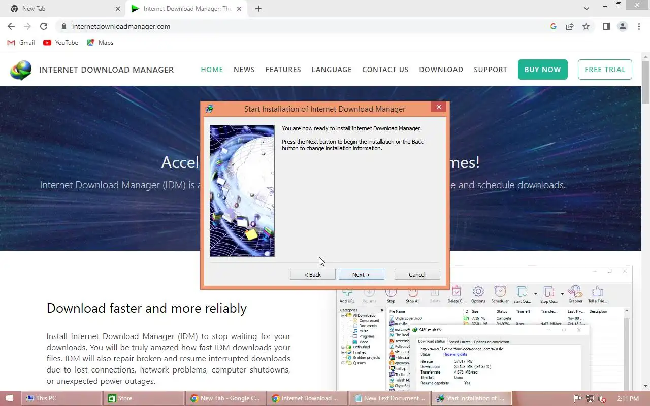
Task: Close the New Tab tab
Action: (118, 9)
